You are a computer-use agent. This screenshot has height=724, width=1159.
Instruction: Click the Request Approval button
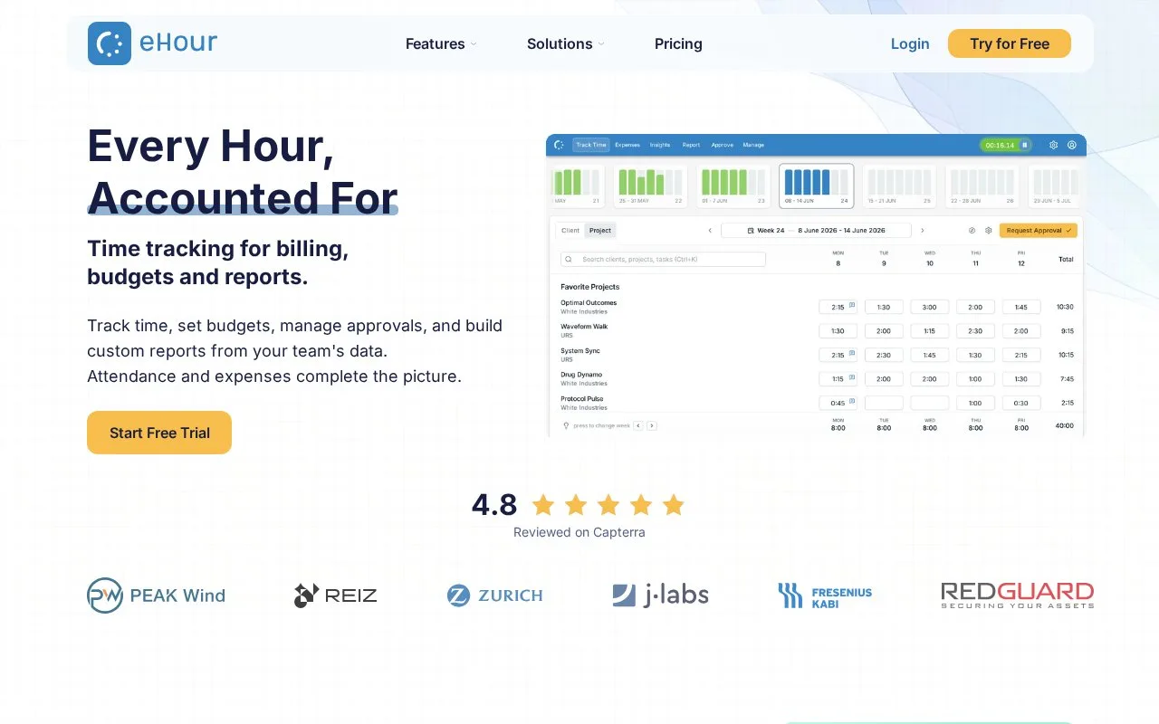click(1039, 231)
